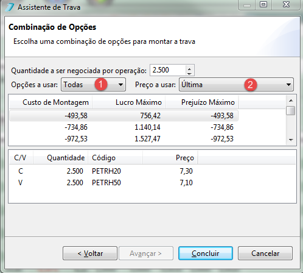Click scroll down arrow of combinations list

pos(291,140)
